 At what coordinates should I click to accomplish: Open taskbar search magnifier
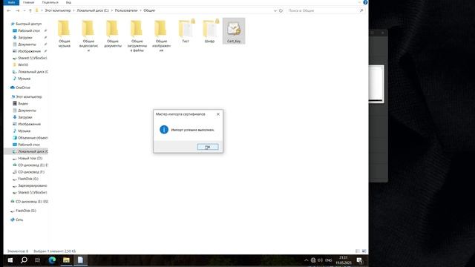click(24, 260)
